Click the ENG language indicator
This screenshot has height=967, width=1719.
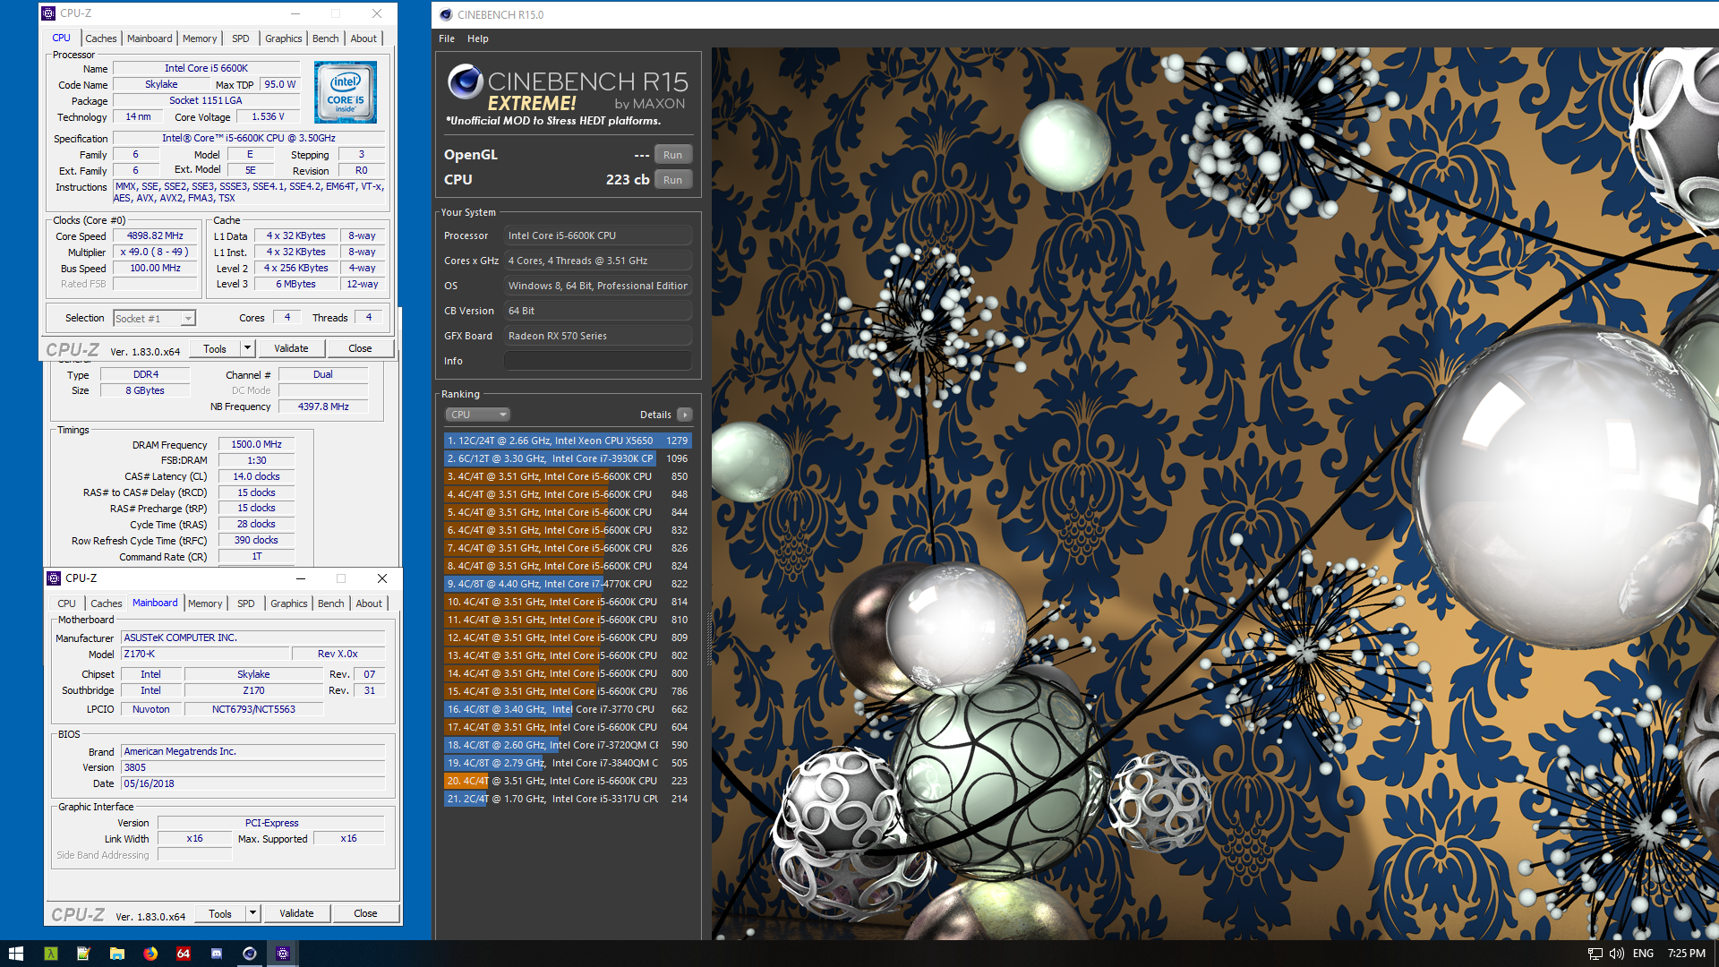tap(1643, 954)
